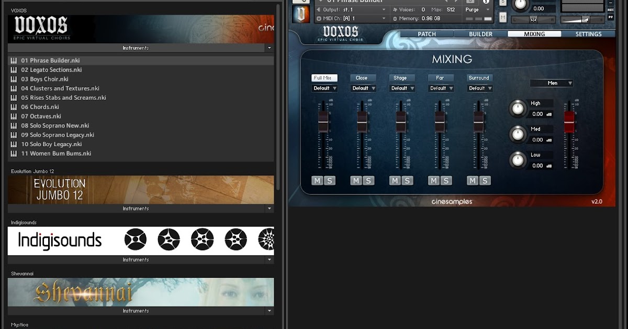Click the Indigisounds library banner
The height and width of the screenshot is (329, 628).
[141, 241]
